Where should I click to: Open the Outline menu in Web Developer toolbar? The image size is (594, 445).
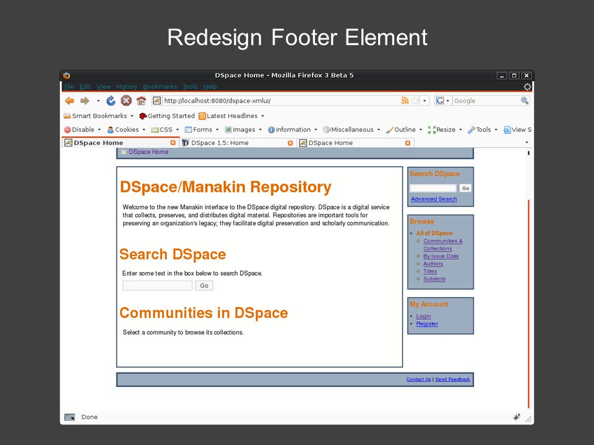[x=404, y=129]
